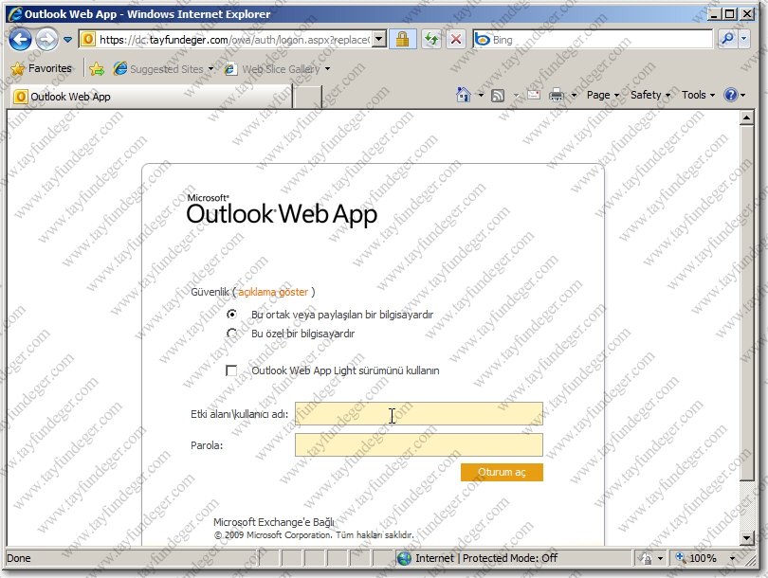Viewport: 768px width, 578px height.
Task: Open the search provider options dropdown
Action: (744, 39)
